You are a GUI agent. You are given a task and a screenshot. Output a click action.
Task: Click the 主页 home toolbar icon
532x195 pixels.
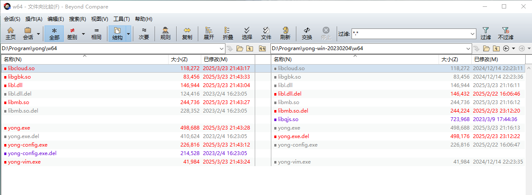pos(11,33)
